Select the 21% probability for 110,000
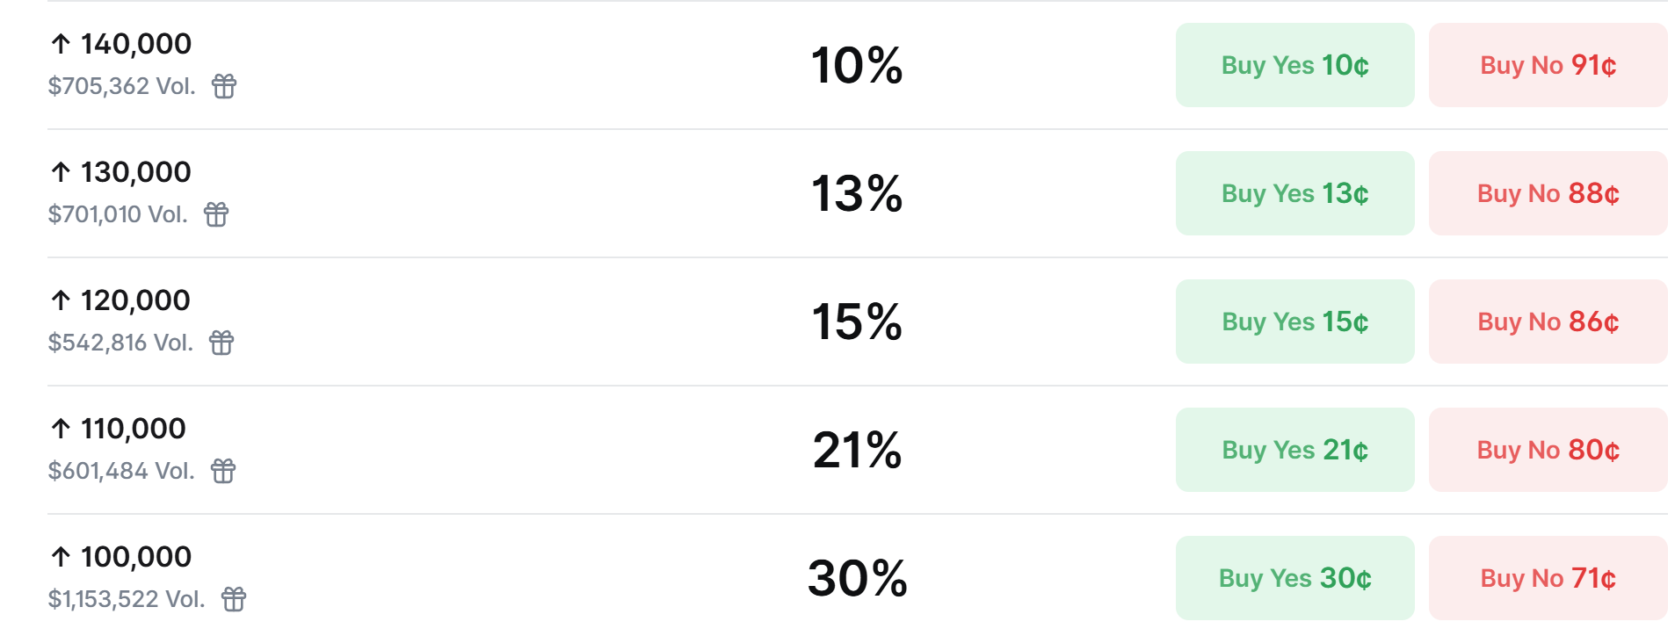Viewport: 1675px width, 636px height. click(x=857, y=450)
